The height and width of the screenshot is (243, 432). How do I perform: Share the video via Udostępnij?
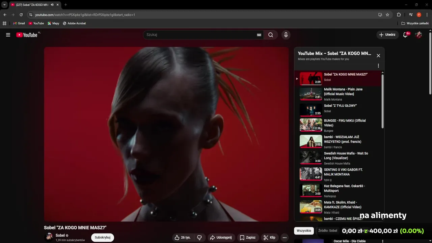click(x=221, y=238)
